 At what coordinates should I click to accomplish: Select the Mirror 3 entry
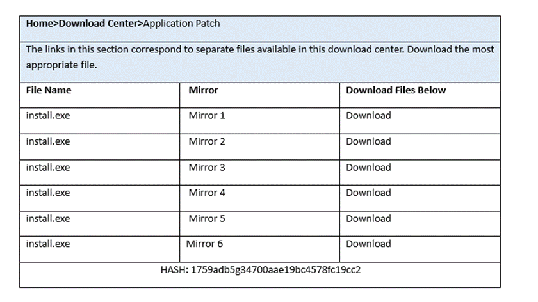click(207, 168)
